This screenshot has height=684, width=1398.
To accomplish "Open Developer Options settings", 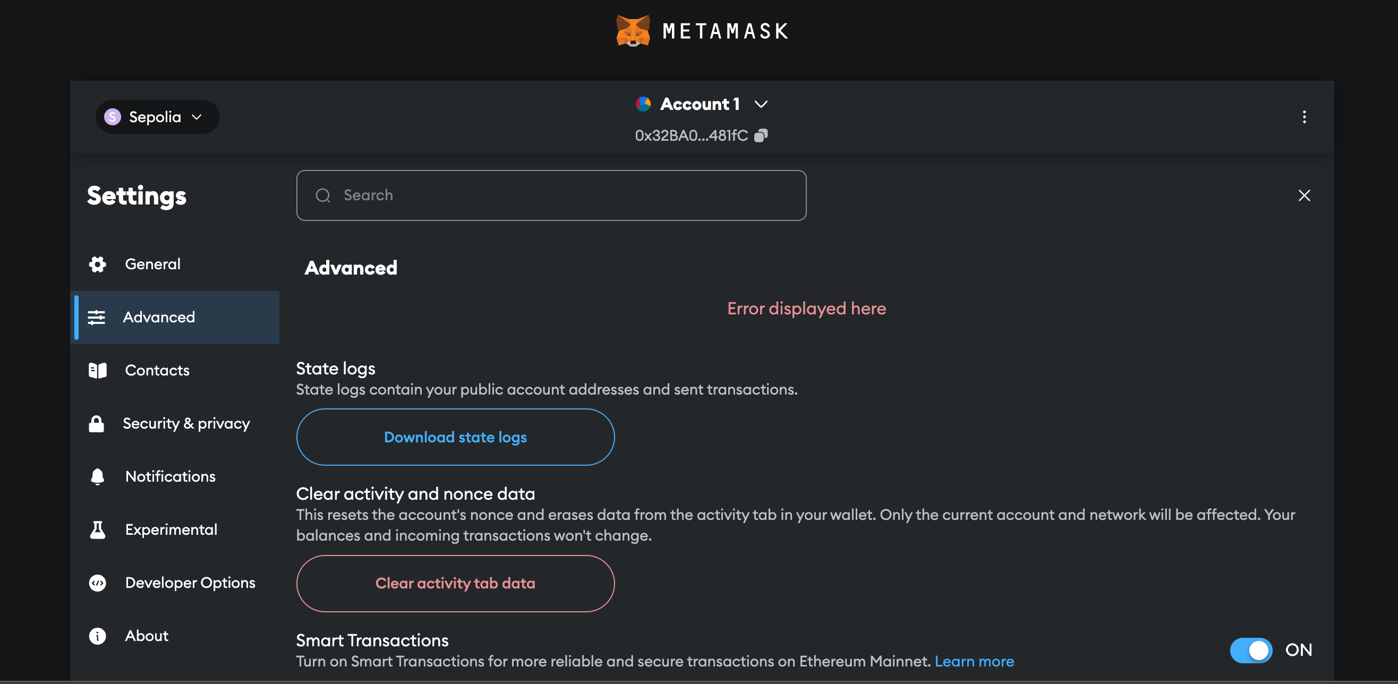I will pyautogui.click(x=175, y=583).
